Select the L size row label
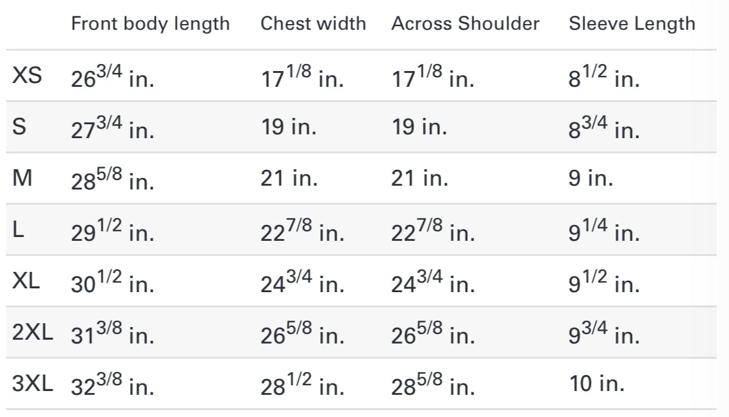This screenshot has width=729, height=417. click(x=18, y=229)
